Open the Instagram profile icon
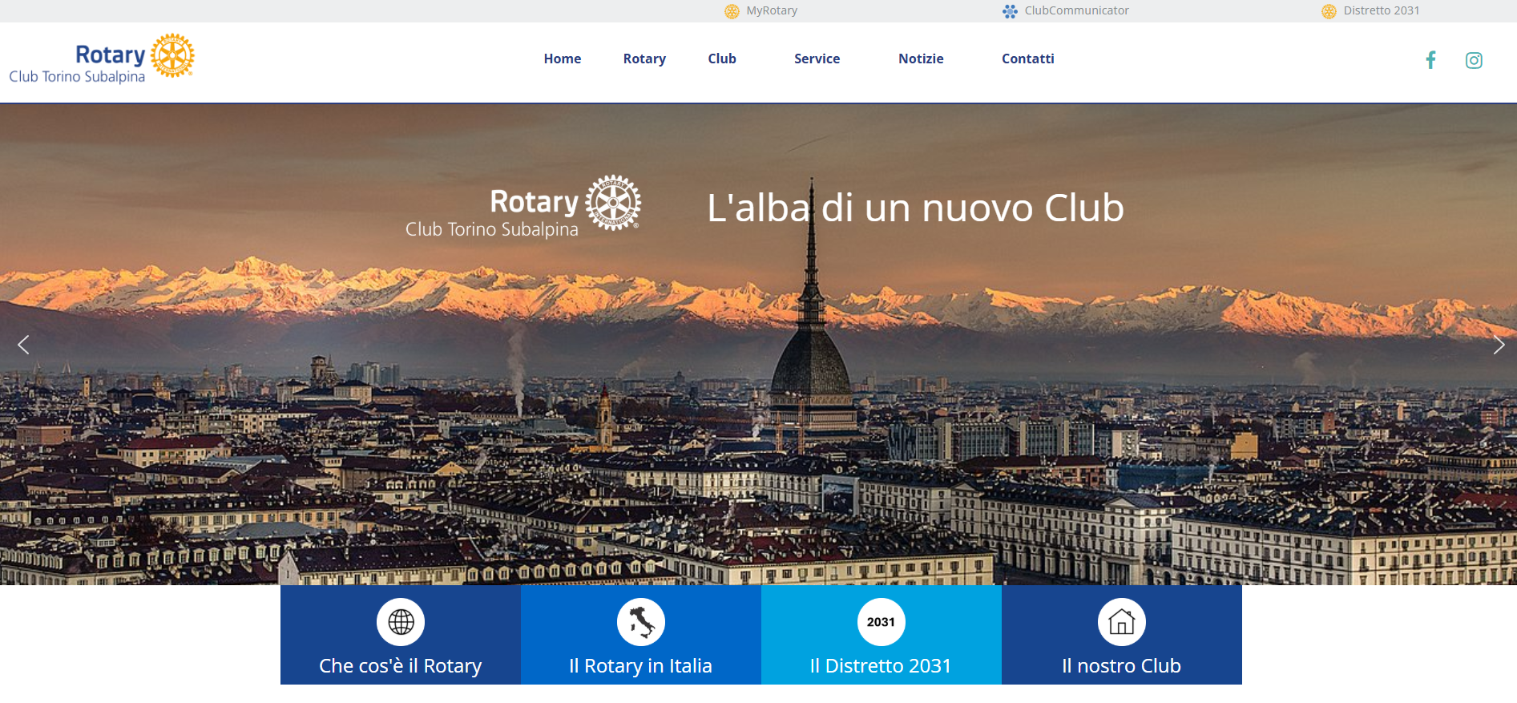Screen dimensions: 1517x703 [1474, 60]
